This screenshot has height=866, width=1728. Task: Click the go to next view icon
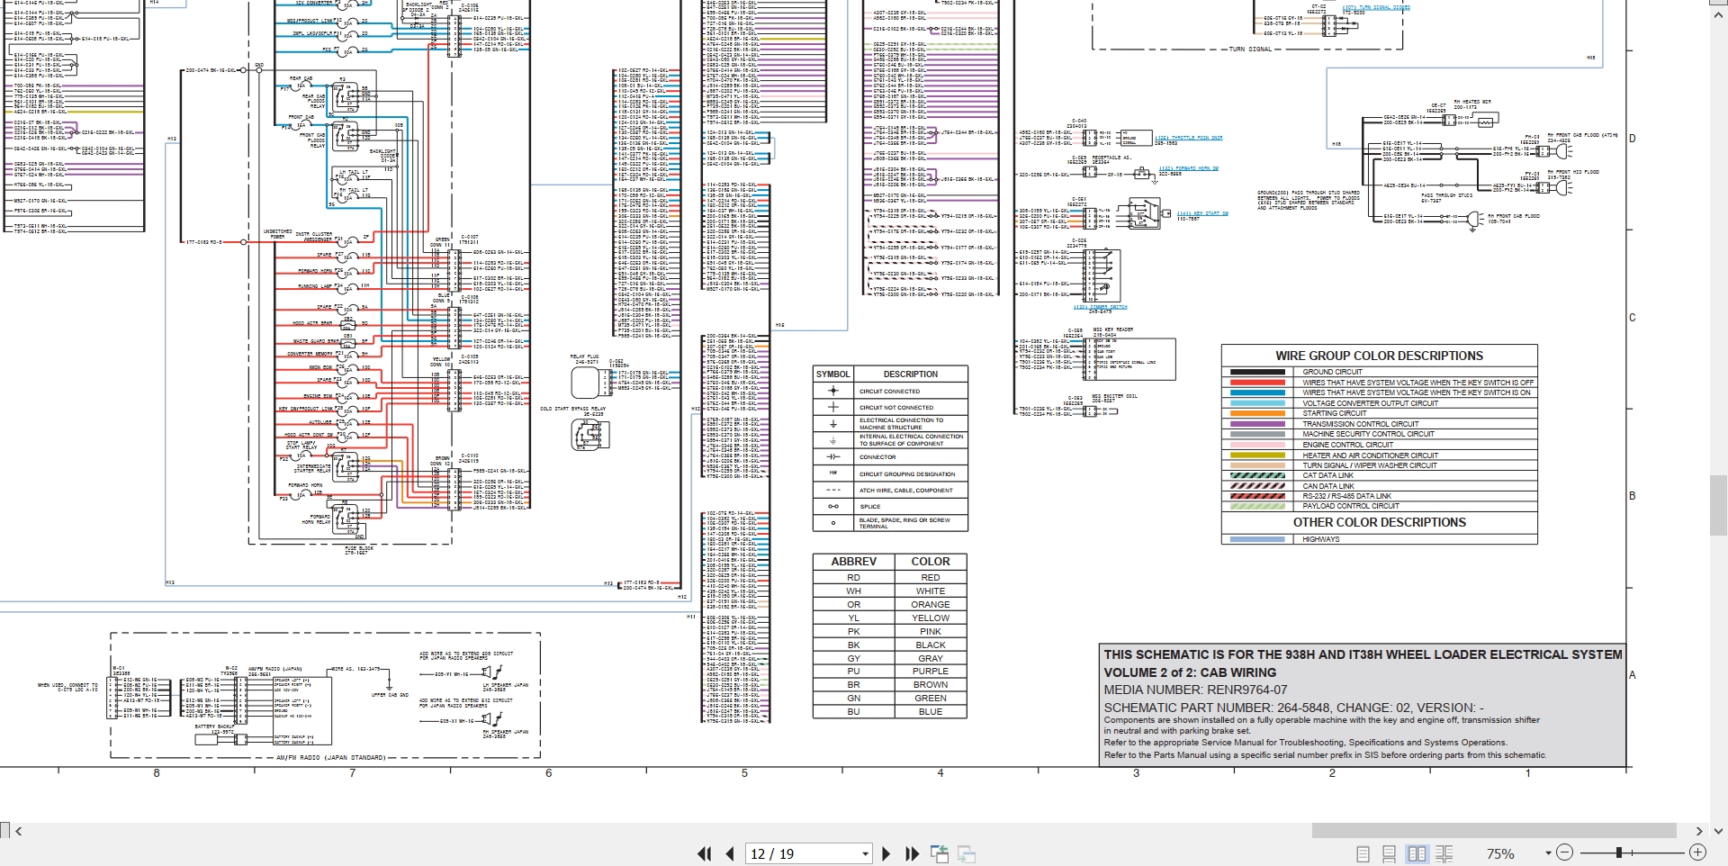967,853
